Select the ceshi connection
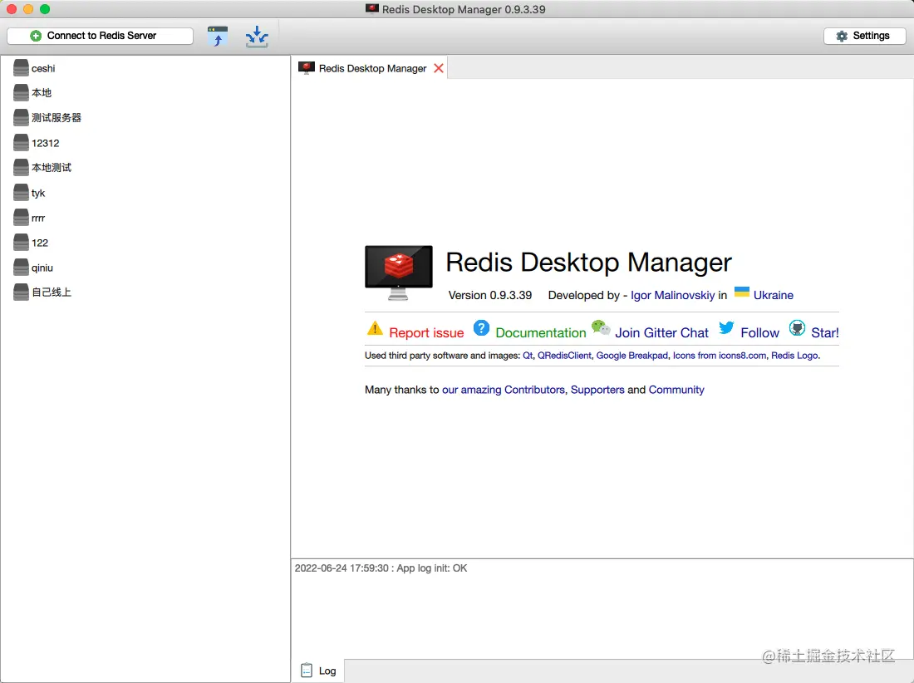 click(x=43, y=68)
